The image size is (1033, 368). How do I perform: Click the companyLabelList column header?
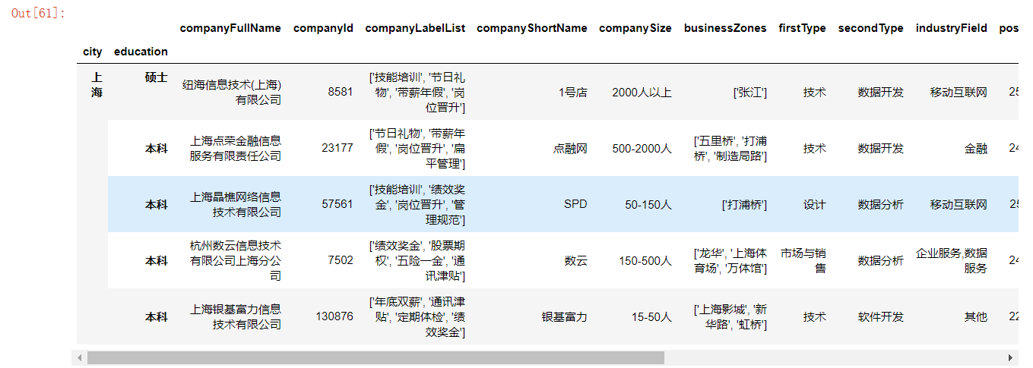[x=415, y=28]
